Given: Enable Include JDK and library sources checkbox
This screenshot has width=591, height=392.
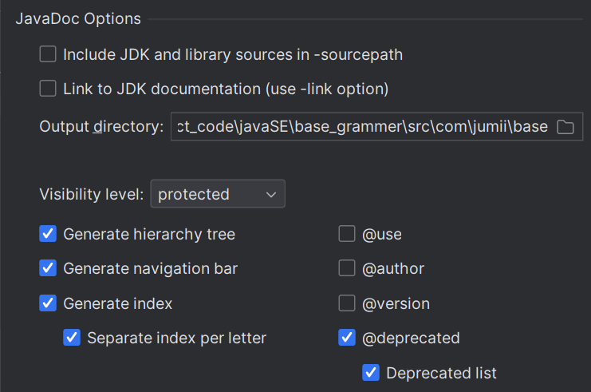Looking at the screenshot, I should pyautogui.click(x=49, y=54).
